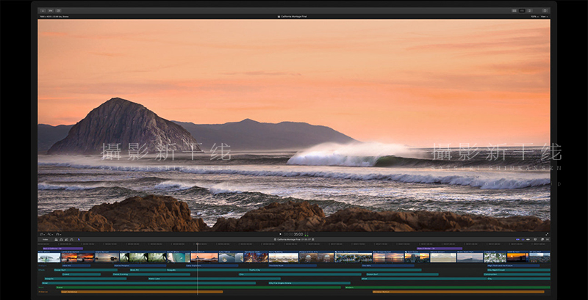Toggle the timeline panel visibility

coord(522,10)
